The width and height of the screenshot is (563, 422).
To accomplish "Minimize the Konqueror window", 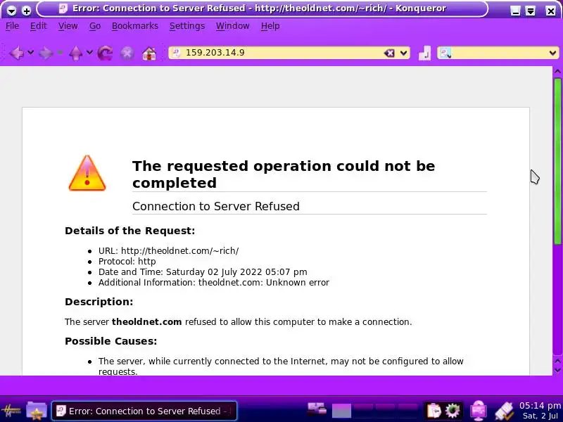I will click(x=515, y=11).
